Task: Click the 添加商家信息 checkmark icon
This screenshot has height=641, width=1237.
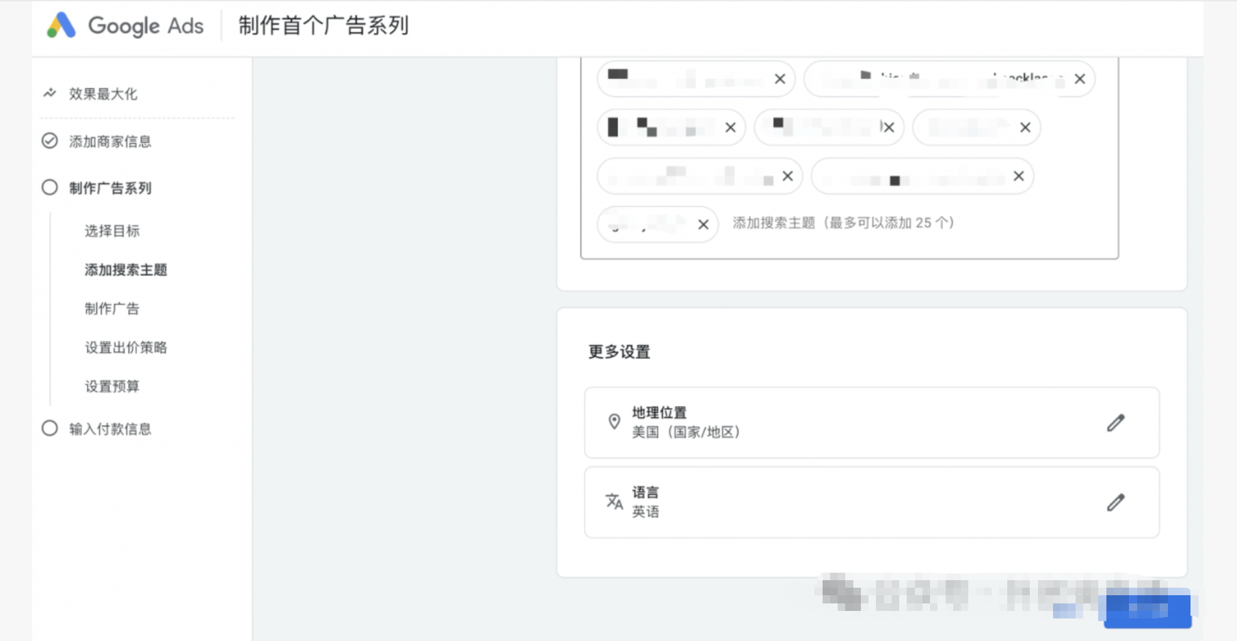Action: point(50,141)
